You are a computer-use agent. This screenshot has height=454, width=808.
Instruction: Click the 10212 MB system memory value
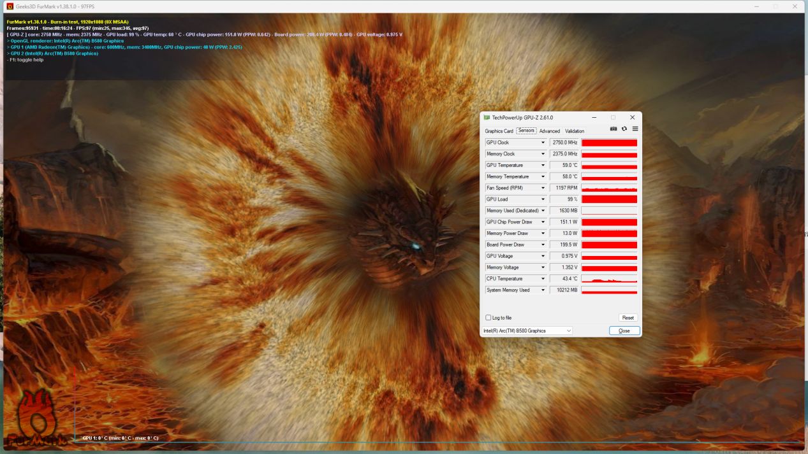point(564,290)
